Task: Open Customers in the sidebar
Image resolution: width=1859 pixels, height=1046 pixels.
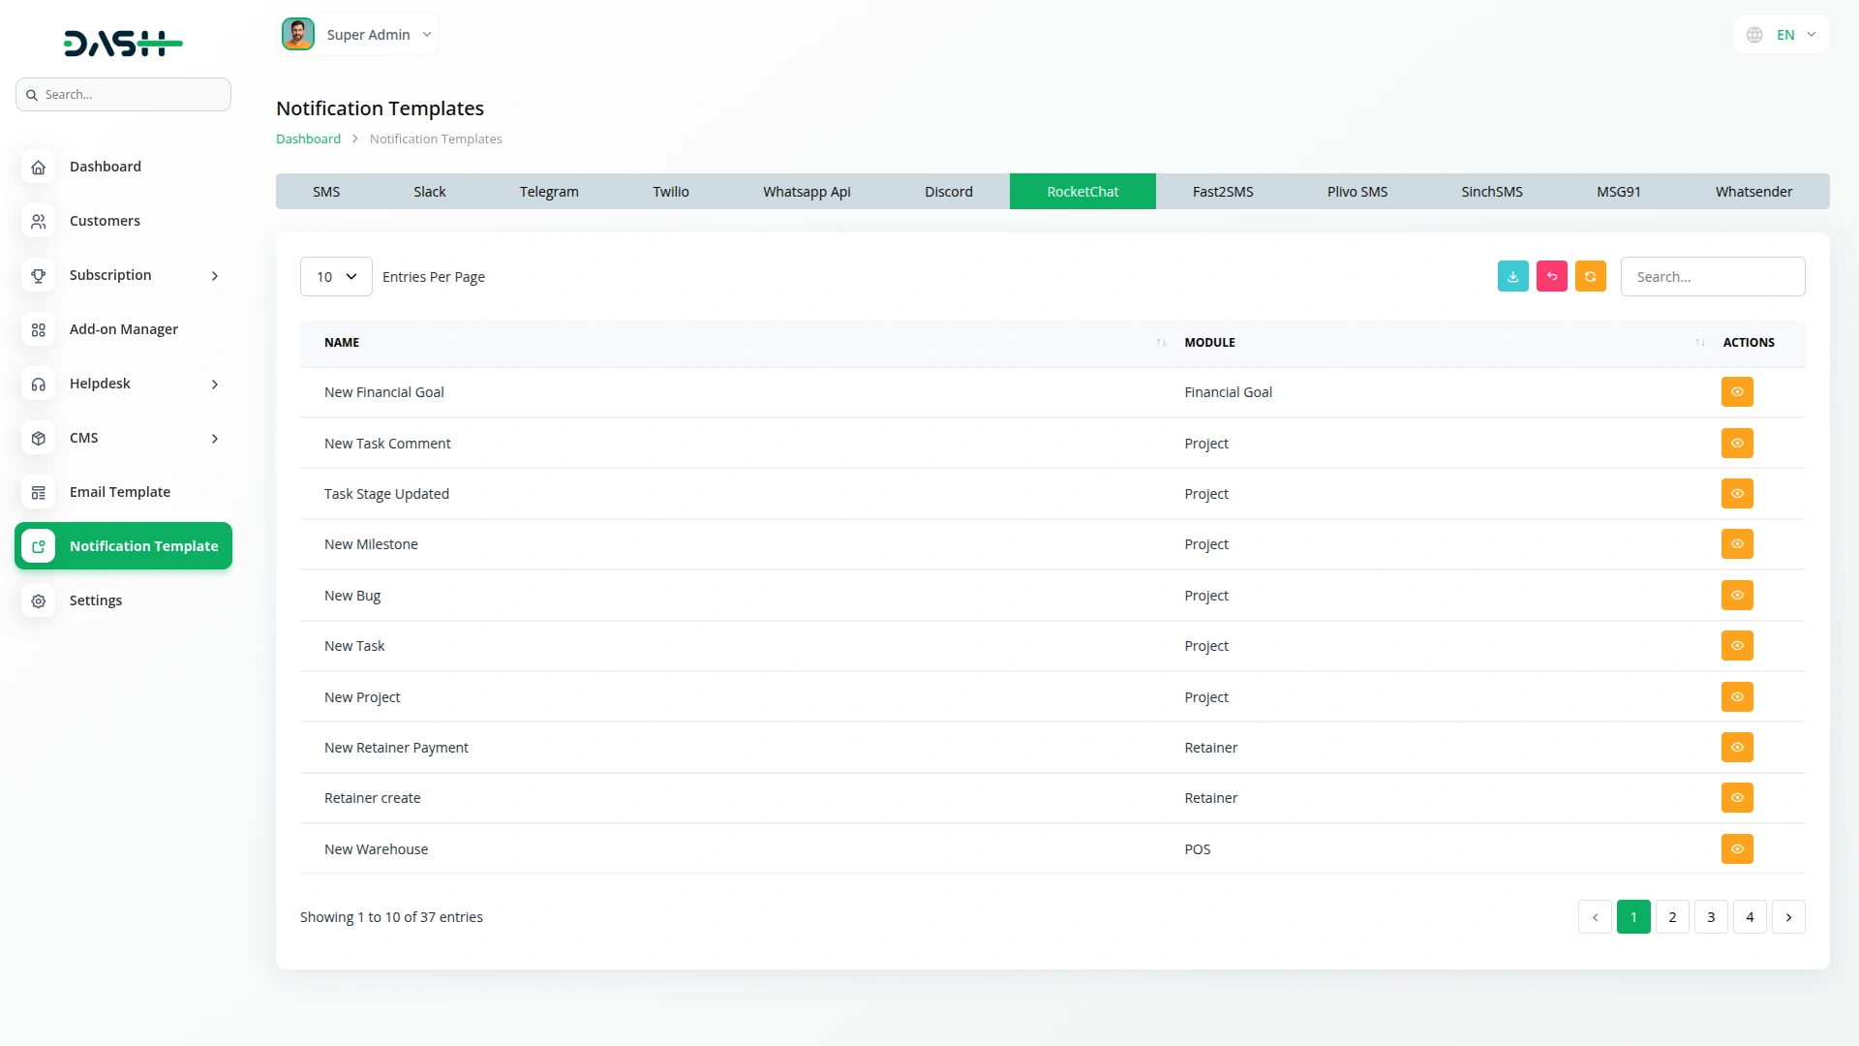Action: pyautogui.click(x=105, y=221)
